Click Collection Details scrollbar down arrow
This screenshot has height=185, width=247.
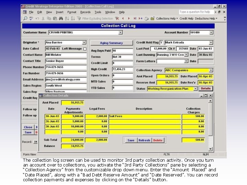(x=210, y=149)
